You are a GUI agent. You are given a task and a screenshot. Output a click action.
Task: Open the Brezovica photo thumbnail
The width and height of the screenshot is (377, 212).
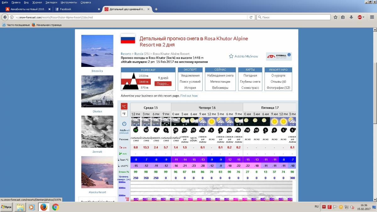[x=97, y=51]
